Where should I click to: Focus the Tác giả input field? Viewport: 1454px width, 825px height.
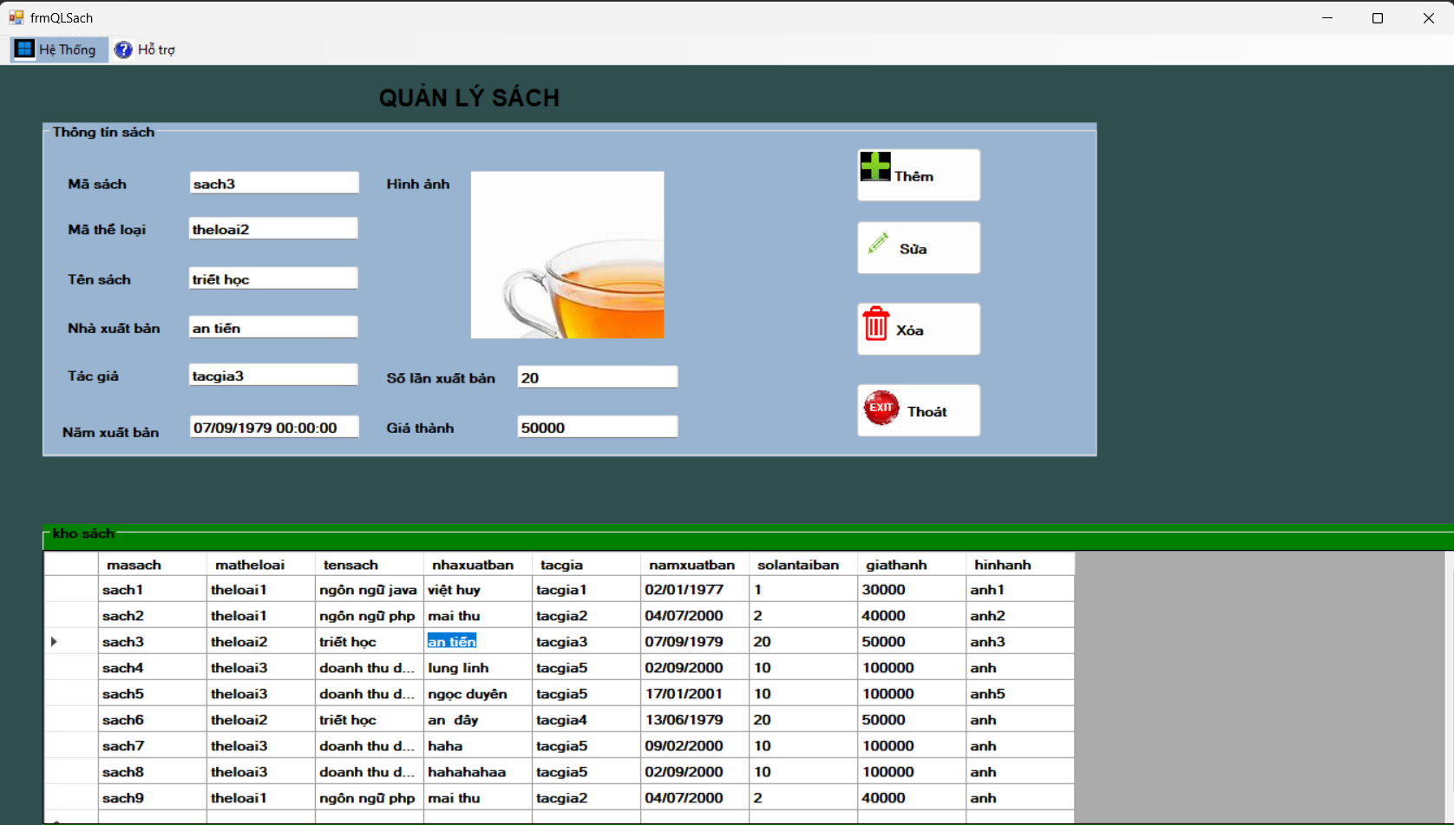click(273, 375)
